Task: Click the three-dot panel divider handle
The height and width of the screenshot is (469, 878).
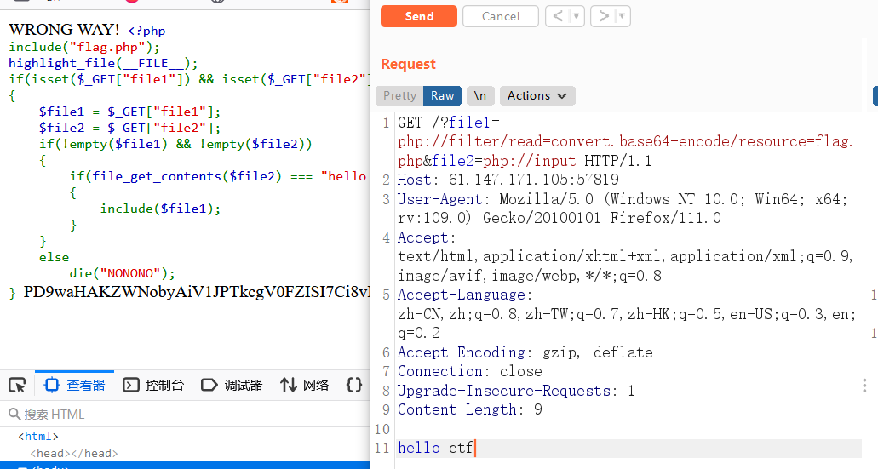Action: tap(864, 385)
